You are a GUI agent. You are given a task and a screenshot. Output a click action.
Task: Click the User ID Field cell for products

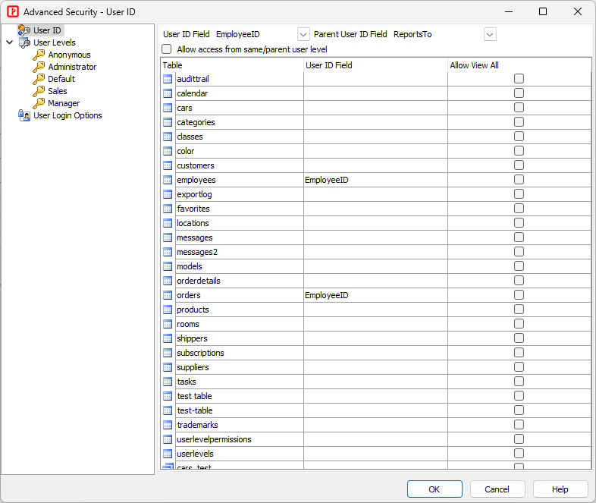tap(375, 310)
